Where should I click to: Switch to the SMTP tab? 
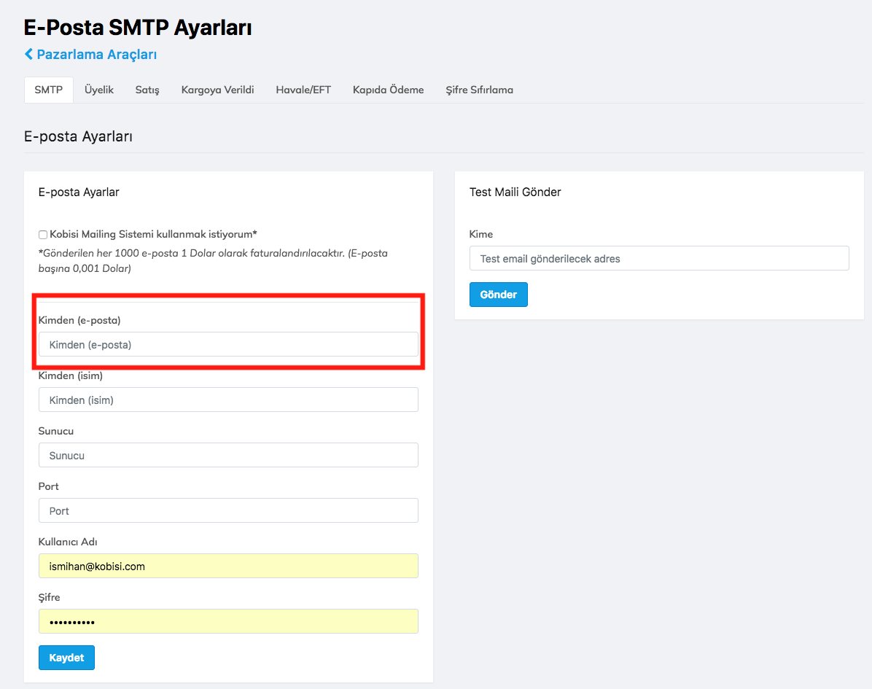(48, 90)
